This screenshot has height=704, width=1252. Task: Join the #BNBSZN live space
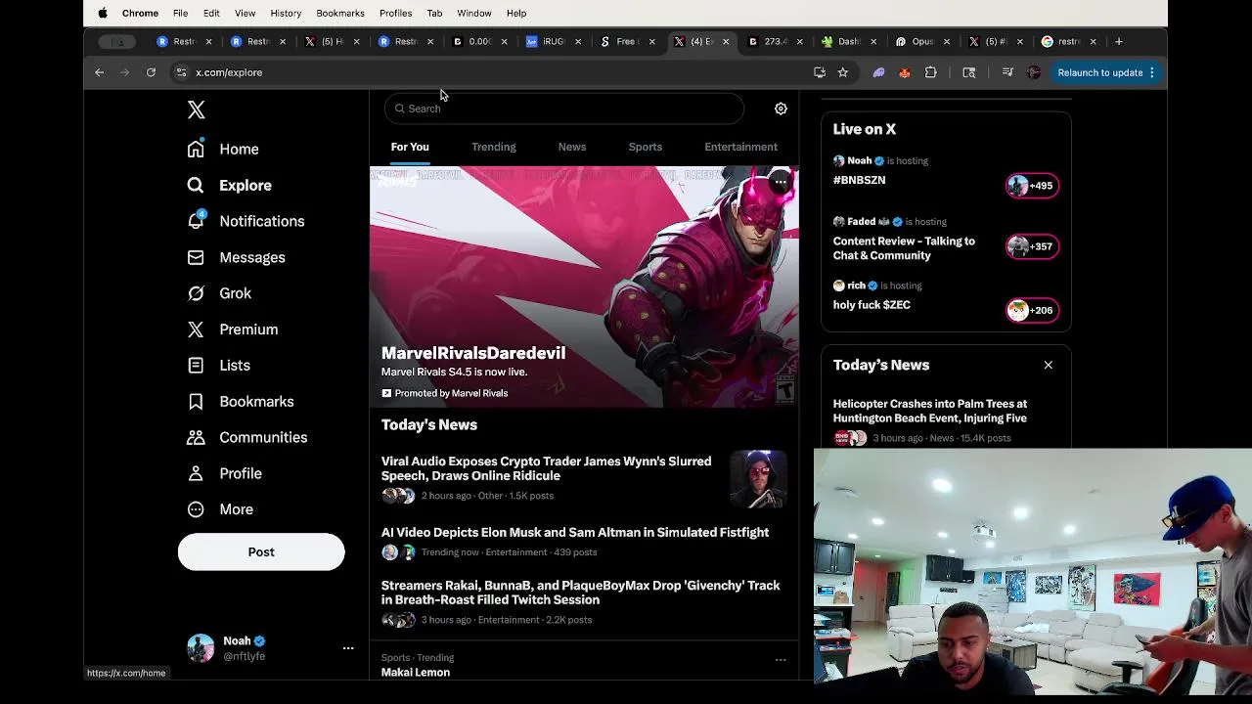(859, 180)
